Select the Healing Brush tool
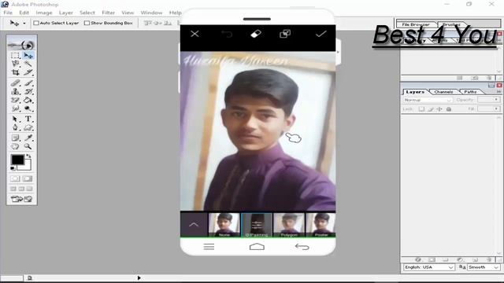 pyautogui.click(x=15, y=83)
